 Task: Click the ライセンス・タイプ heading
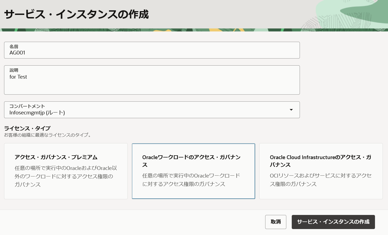(x=27, y=128)
